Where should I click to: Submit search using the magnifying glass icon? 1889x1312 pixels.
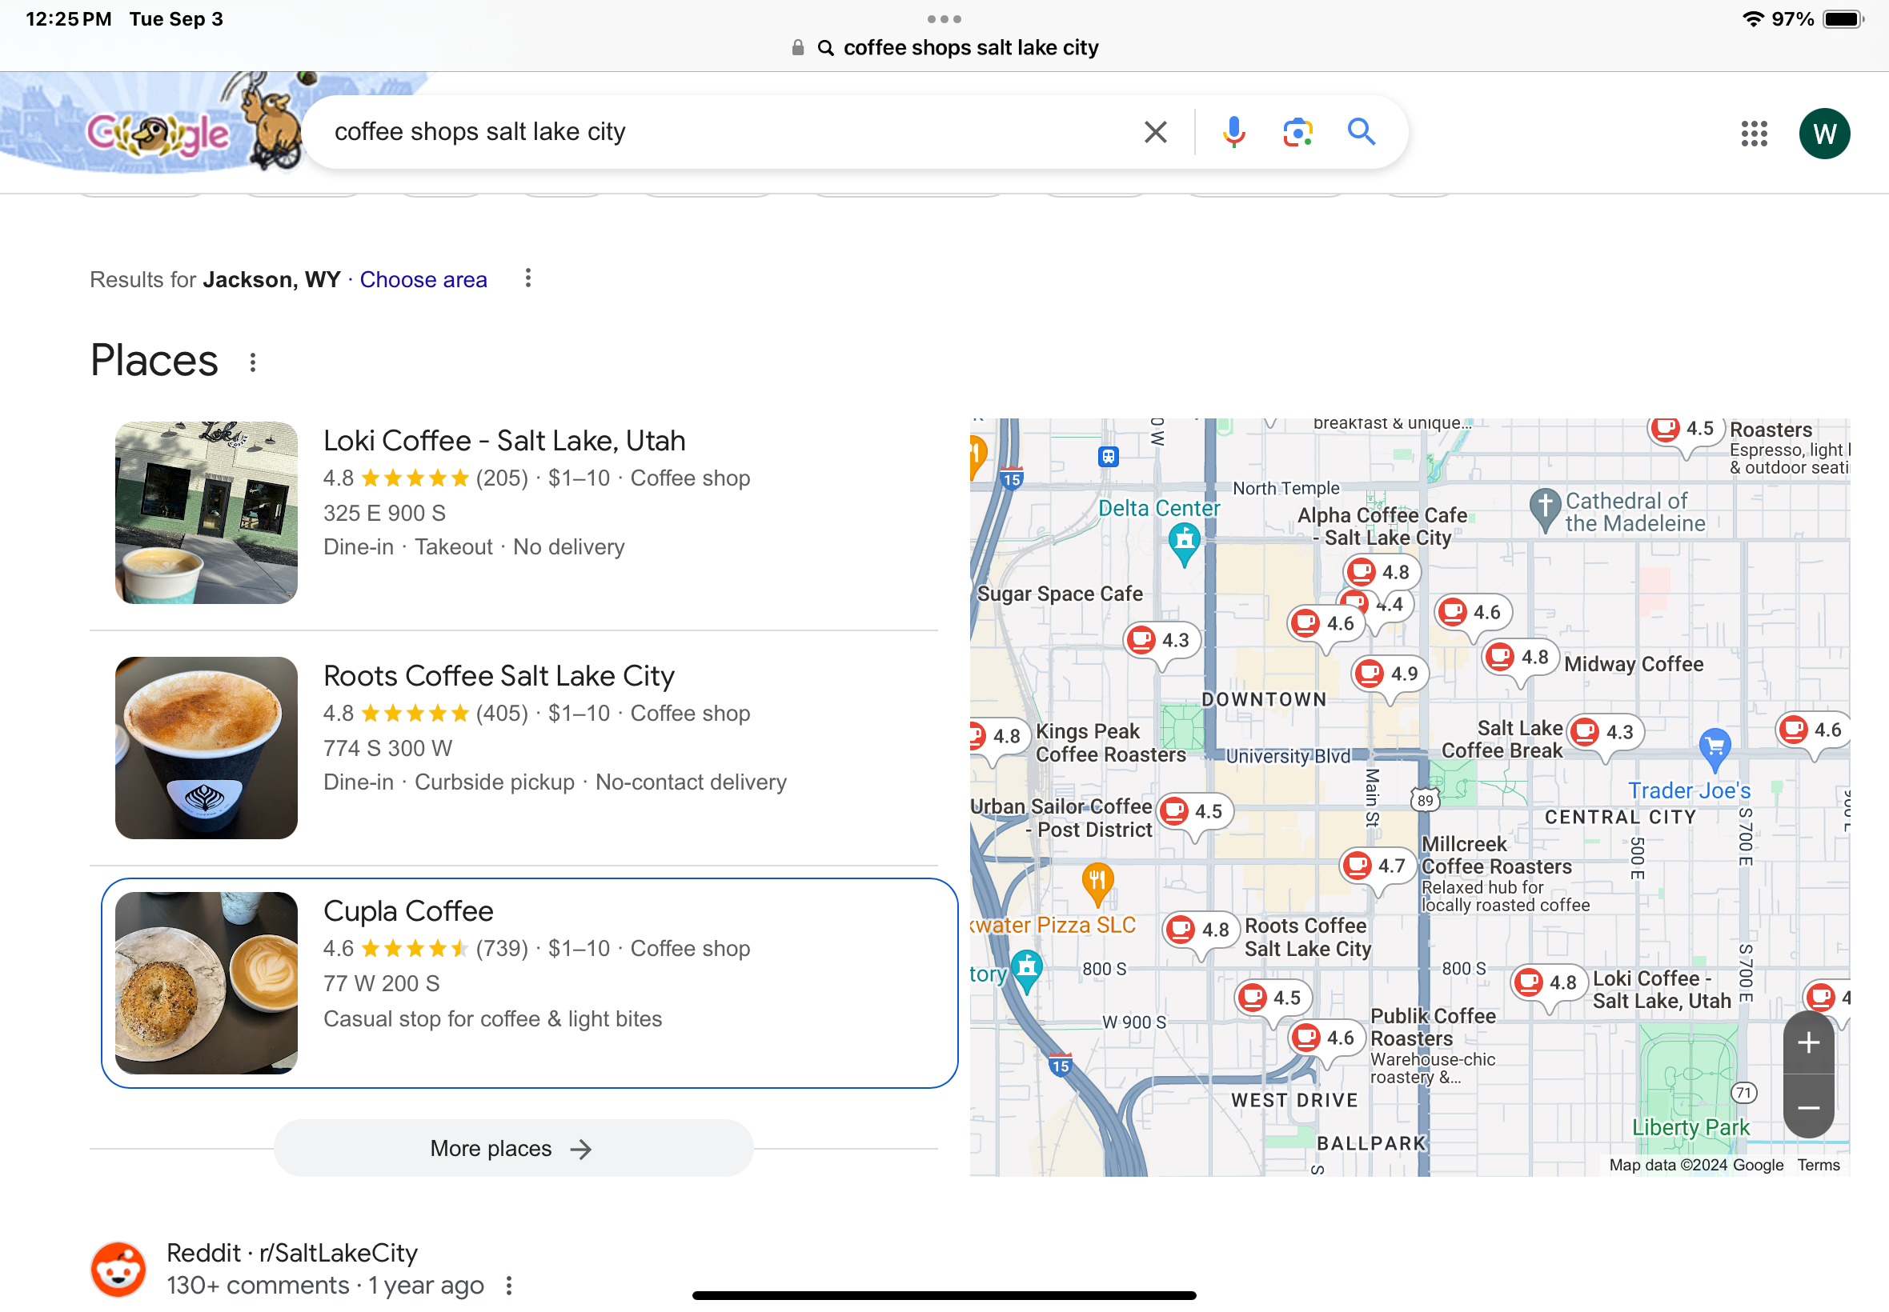[1361, 131]
